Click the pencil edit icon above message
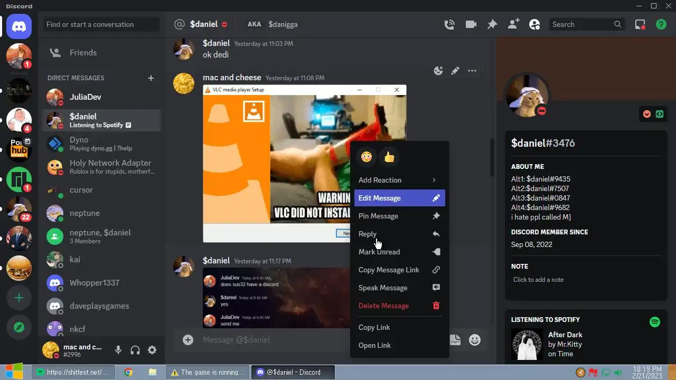Image resolution: width=676 pixels, height=380 pixels. pyautogui.click(x=455, y=71)
